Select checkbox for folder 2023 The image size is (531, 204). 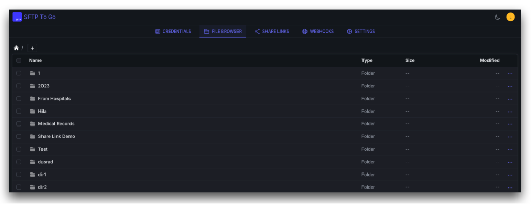click(19, 86)
